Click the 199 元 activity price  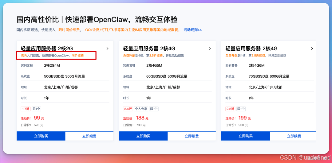(x=245, y=118)
